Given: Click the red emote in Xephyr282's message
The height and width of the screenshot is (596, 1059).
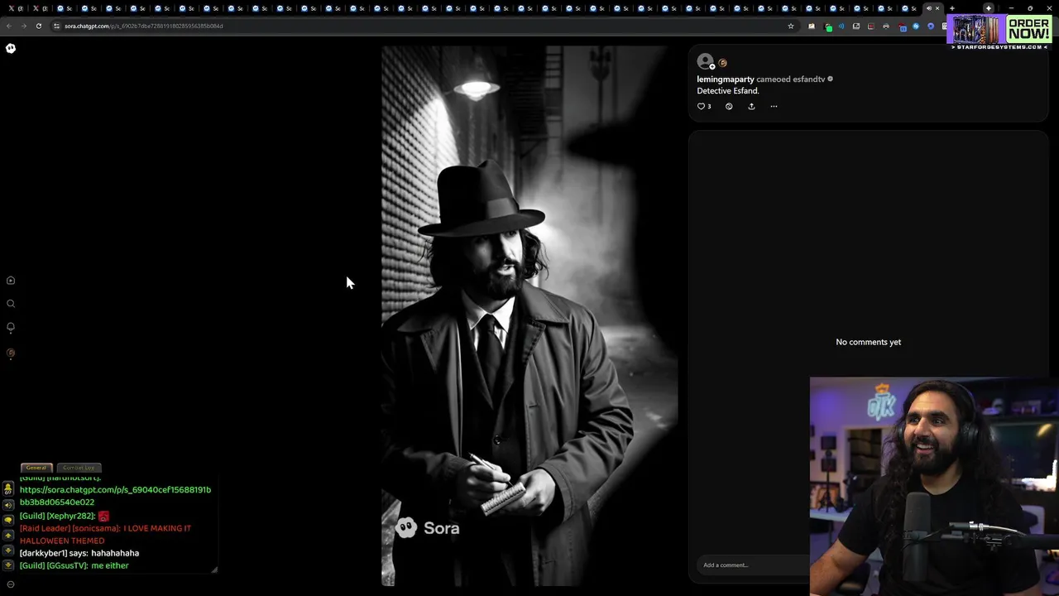Looking at the screenshot, I should [103, 516].
